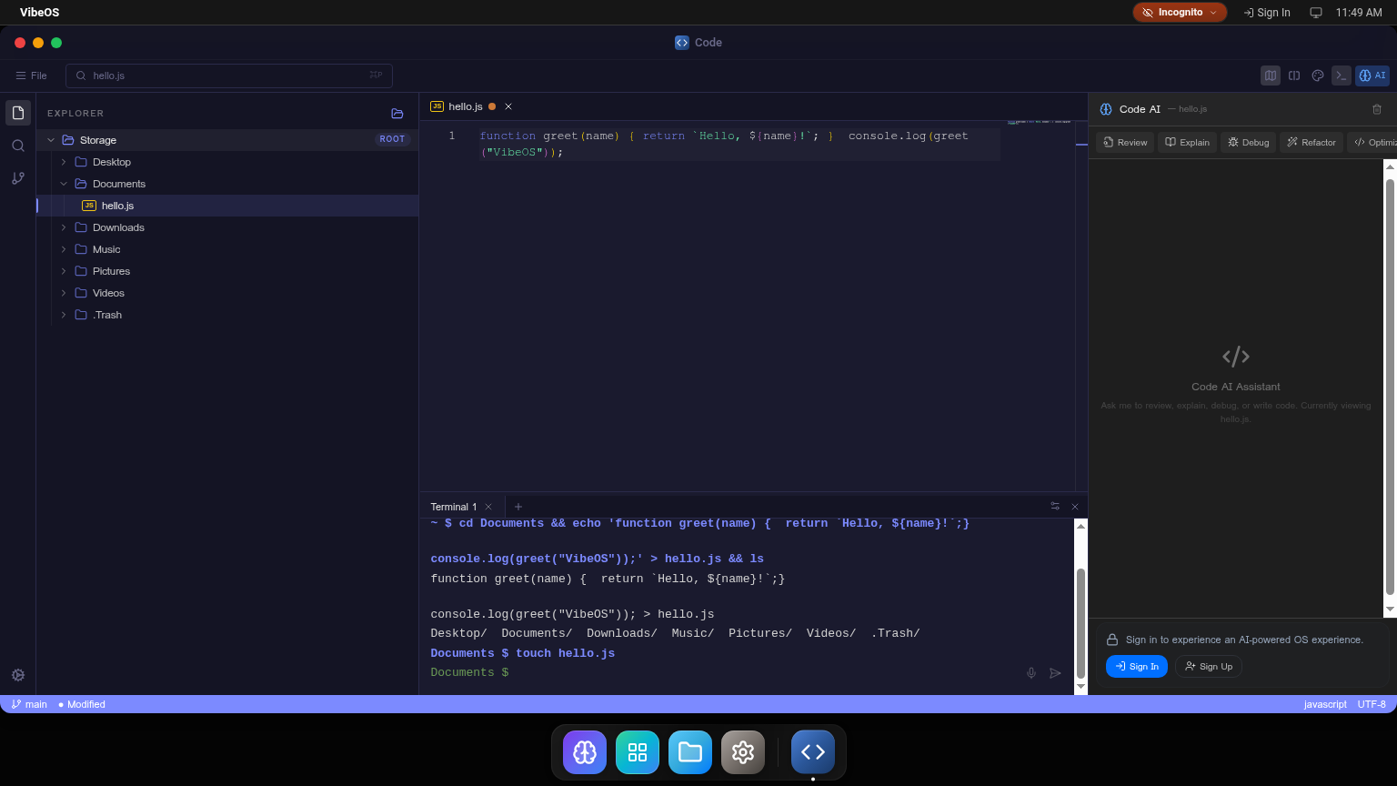
Task: Open the theme palette icon
Action: (x=1318, y=76)
